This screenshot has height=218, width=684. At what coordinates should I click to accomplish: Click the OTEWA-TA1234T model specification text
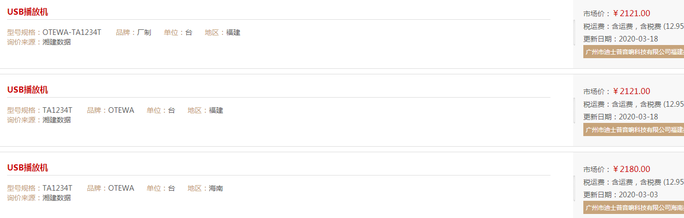(x=72, y=32)
